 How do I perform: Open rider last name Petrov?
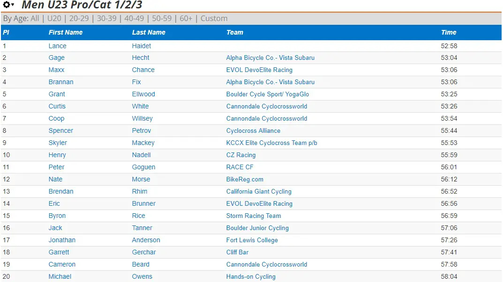[x=142, y=131]
